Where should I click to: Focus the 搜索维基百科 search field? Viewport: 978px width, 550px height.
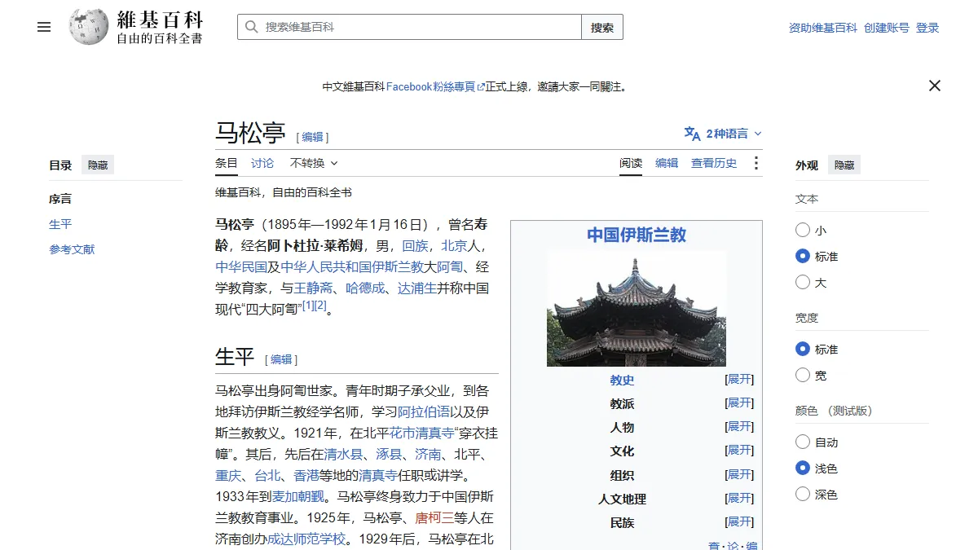[409, 27]
